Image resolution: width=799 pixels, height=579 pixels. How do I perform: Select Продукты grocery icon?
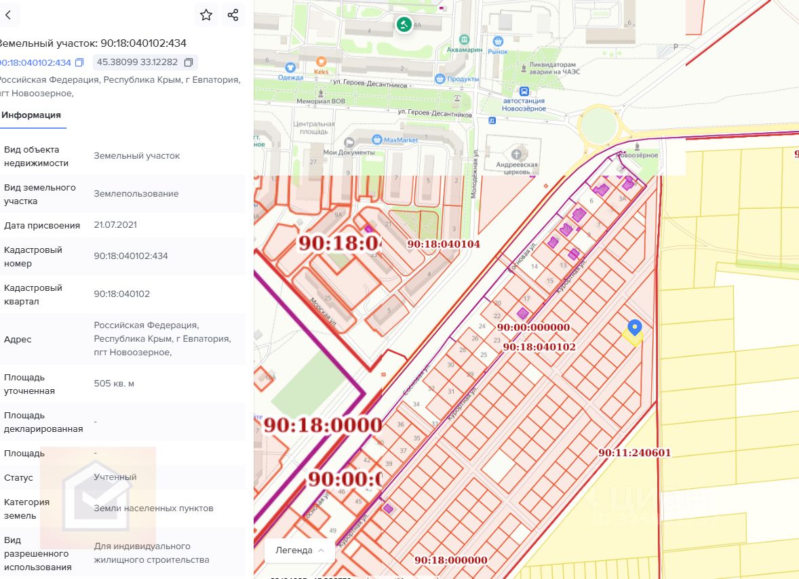pos(440,79)
